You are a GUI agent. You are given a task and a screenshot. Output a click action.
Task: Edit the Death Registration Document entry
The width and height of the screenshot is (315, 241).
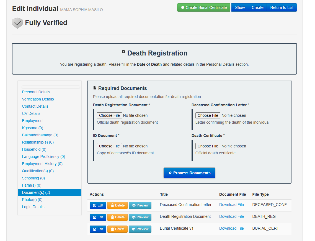(x=98, y=217)
